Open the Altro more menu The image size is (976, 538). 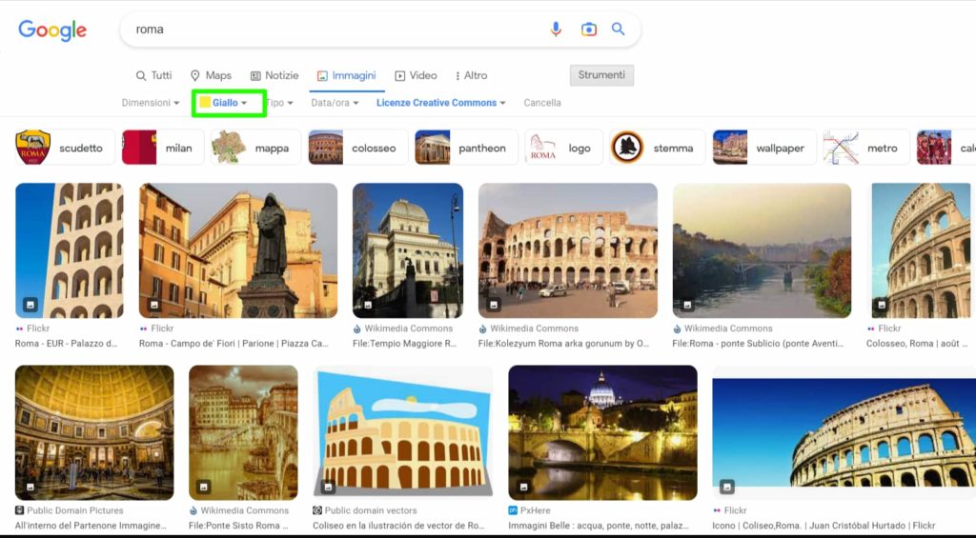tap(471, 75)
